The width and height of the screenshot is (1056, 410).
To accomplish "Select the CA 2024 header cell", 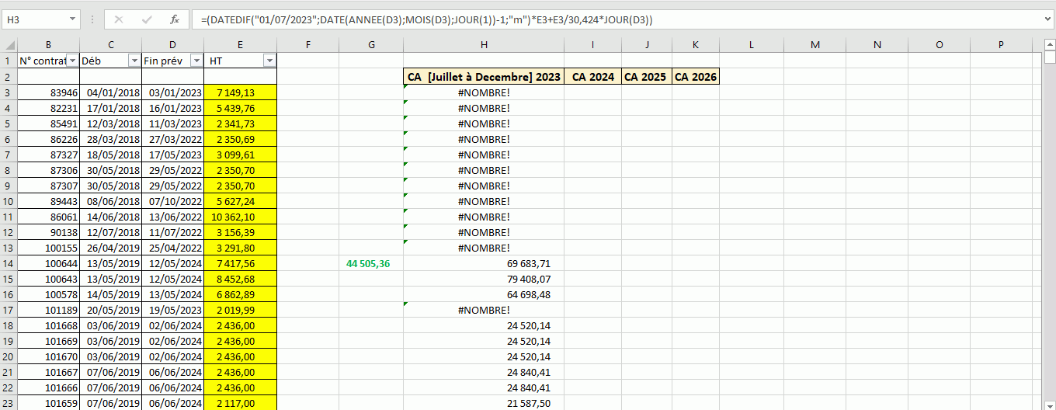I will [592, 77].
